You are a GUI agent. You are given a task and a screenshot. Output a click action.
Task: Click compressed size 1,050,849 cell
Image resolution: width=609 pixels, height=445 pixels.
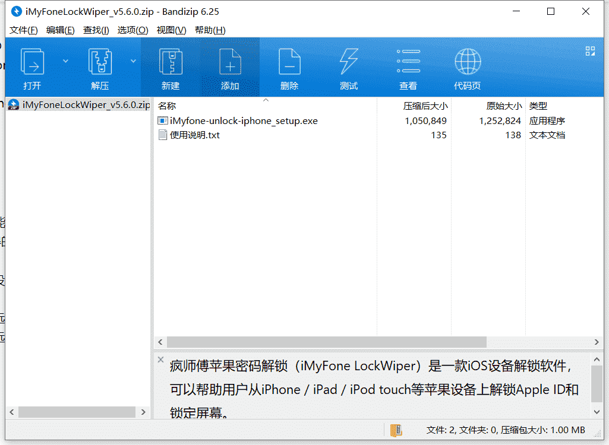(x=425, y=120)
